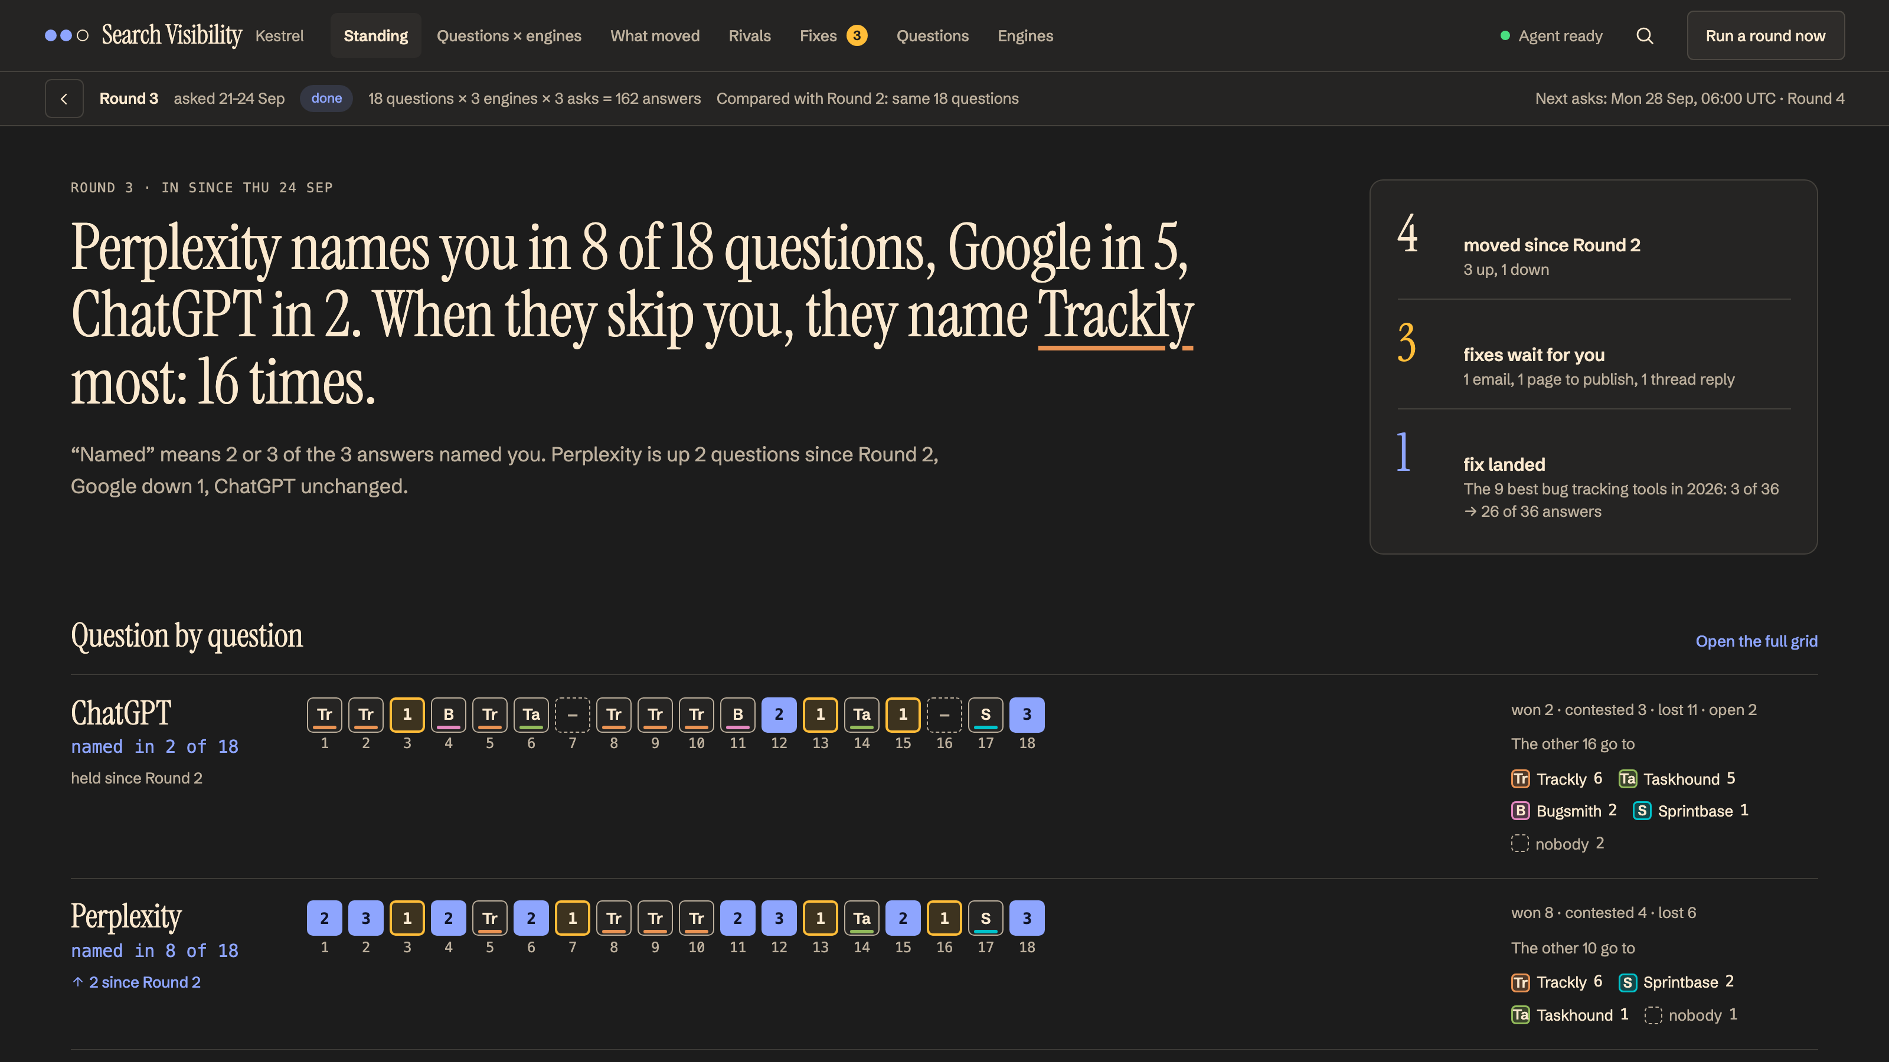Screen dimensions: 1889x1062
Task: Click the Run a round now button
Action: 1765,36
